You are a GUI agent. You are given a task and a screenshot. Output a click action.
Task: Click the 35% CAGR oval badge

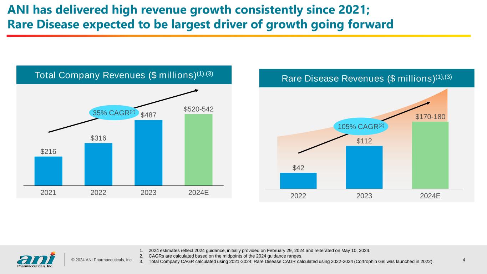click(x=113, y=113)
